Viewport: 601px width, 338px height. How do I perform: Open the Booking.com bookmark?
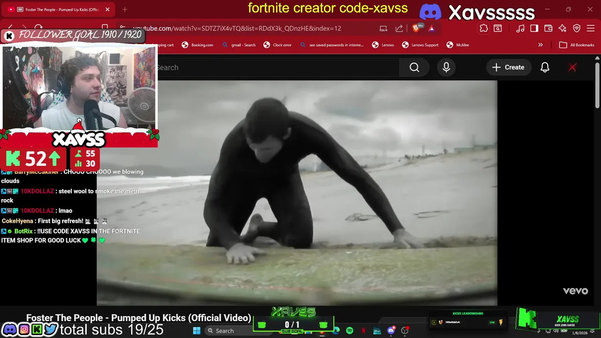(x=198, y=45)
